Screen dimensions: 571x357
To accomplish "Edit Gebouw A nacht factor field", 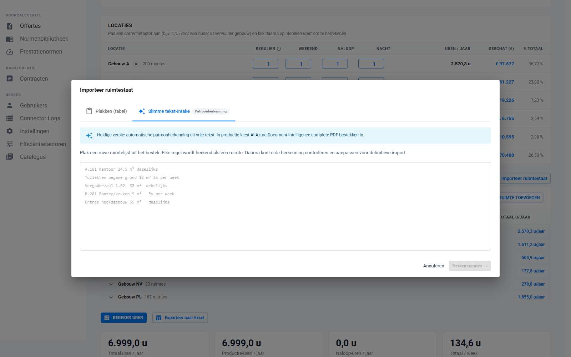I will [x=371, y=64].
